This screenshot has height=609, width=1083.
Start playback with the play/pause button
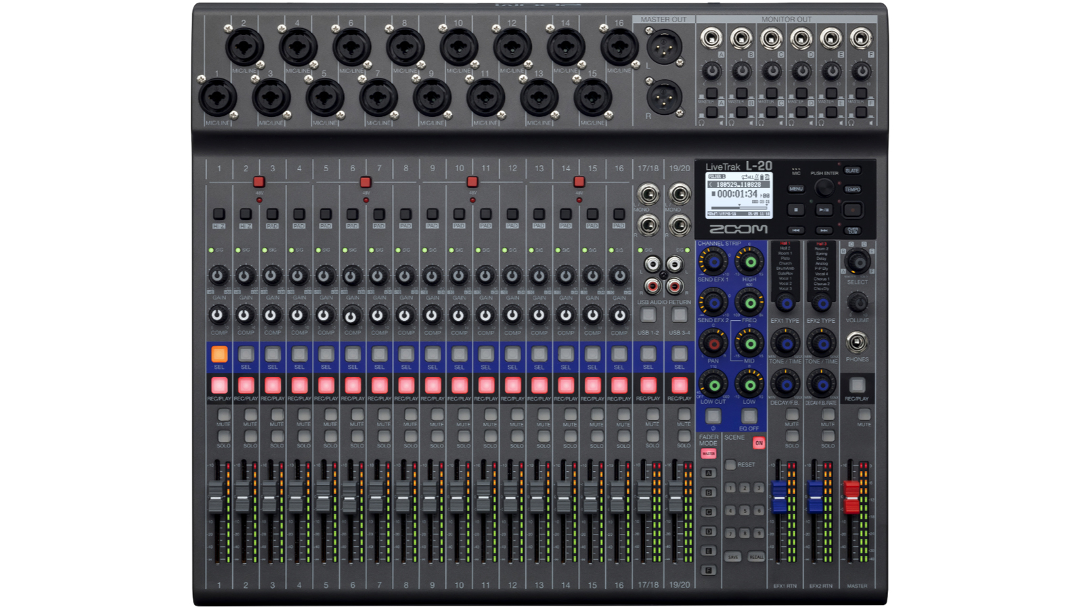tap(824, 210)
